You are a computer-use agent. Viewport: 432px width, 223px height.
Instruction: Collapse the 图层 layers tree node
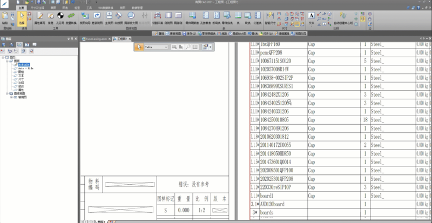pos(7,61)
